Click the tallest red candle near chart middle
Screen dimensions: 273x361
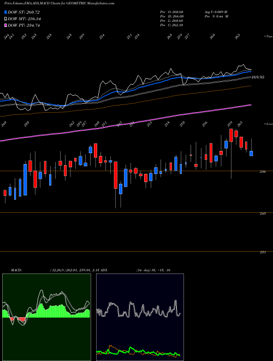coord(116,175)
